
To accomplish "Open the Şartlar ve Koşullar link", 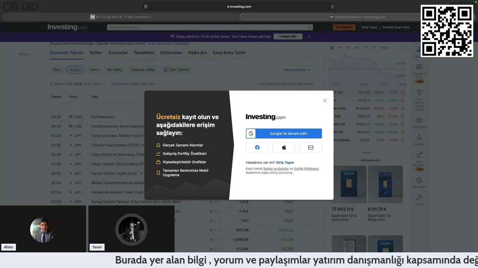I will pos(276,169).
